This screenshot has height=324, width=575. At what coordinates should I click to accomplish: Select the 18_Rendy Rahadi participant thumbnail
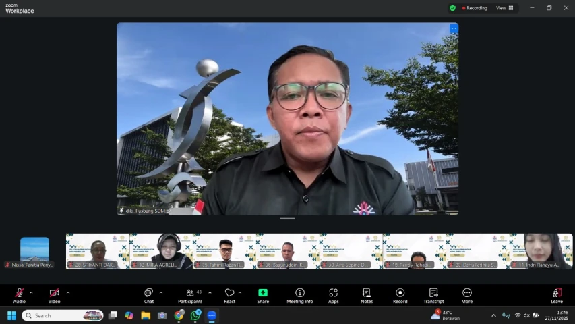[415, 251]
